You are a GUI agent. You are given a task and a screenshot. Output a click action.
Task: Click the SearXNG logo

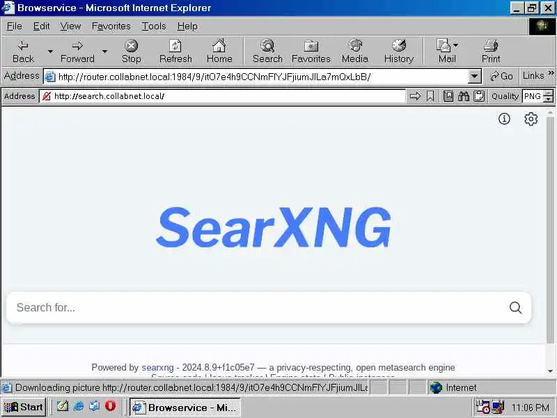point(274,228)
